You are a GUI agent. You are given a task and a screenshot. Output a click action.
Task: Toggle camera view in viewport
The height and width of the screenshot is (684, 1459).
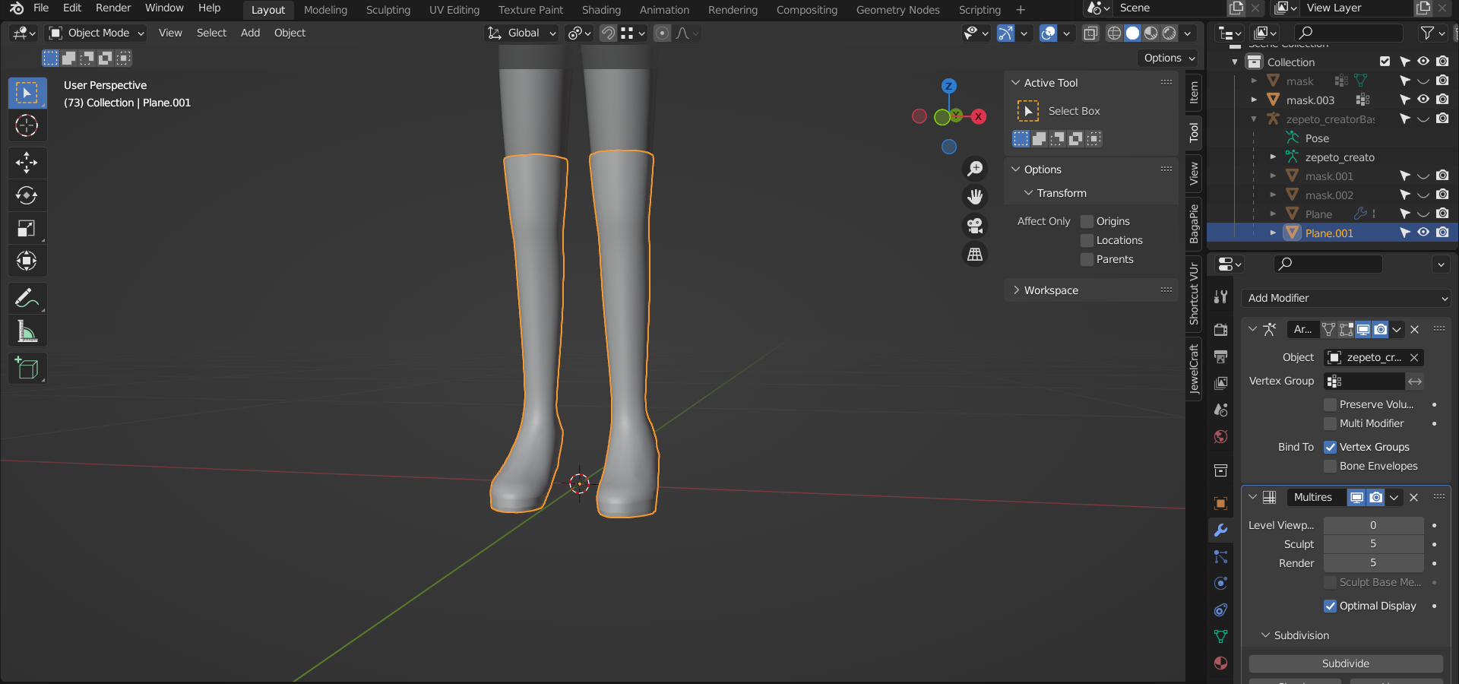point(975,226)
